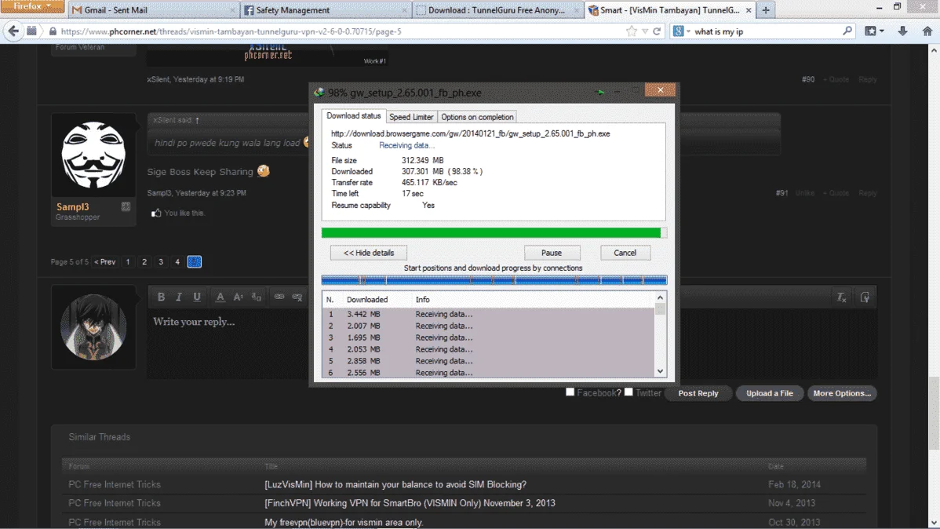The width and height of the screenshot is (940, 529).
Task: Select connection row 4 with 2.053 MB
Action: tap(489, 349)
